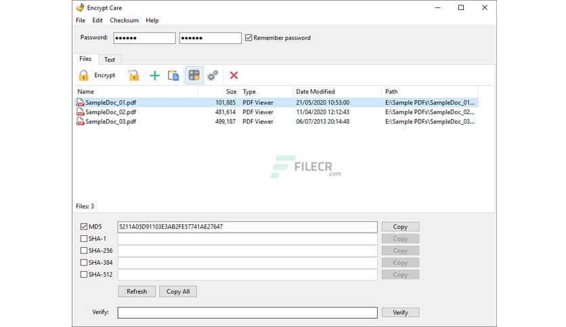The image size is (566, 327).
Task: Click the 'Files: 3' status text
Action: (85, 206)
